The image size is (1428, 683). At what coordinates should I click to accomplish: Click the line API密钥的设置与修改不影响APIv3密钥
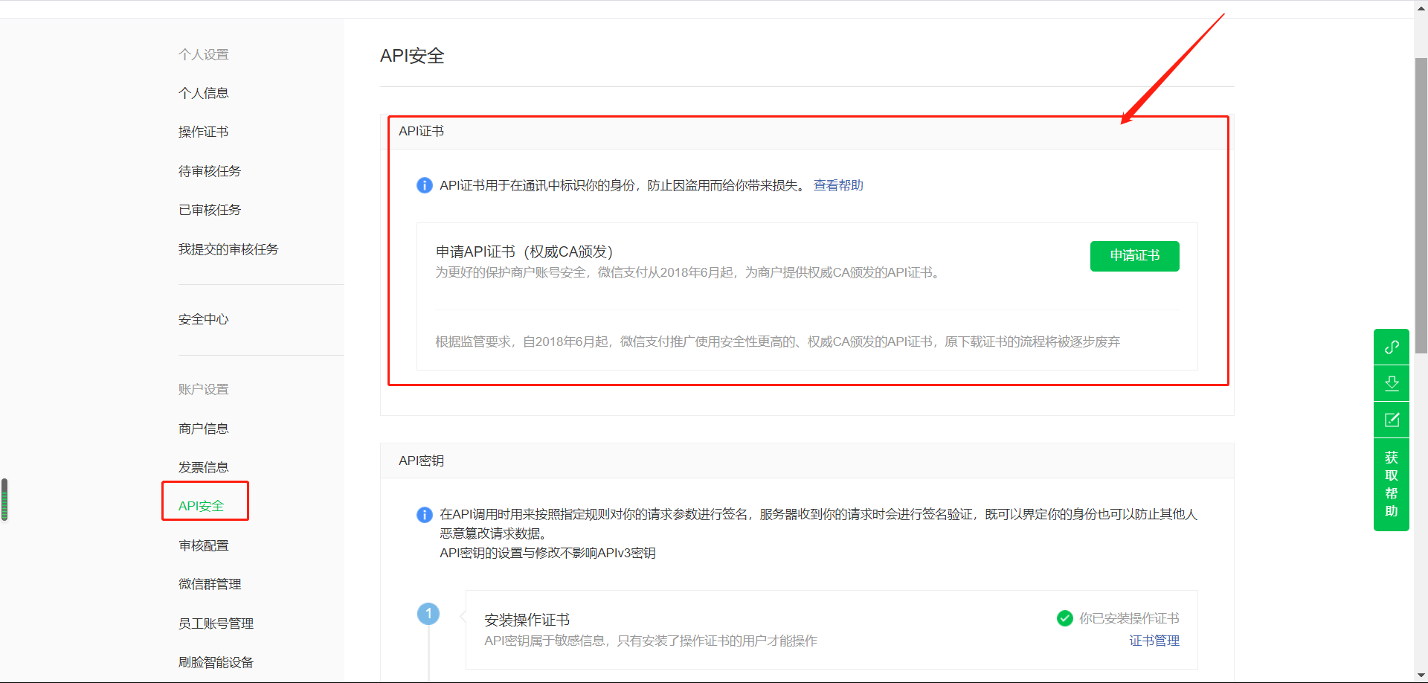tap(547, 553)
